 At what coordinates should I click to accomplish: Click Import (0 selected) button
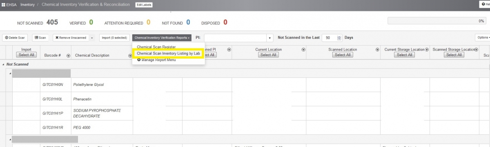pos(114,38)
